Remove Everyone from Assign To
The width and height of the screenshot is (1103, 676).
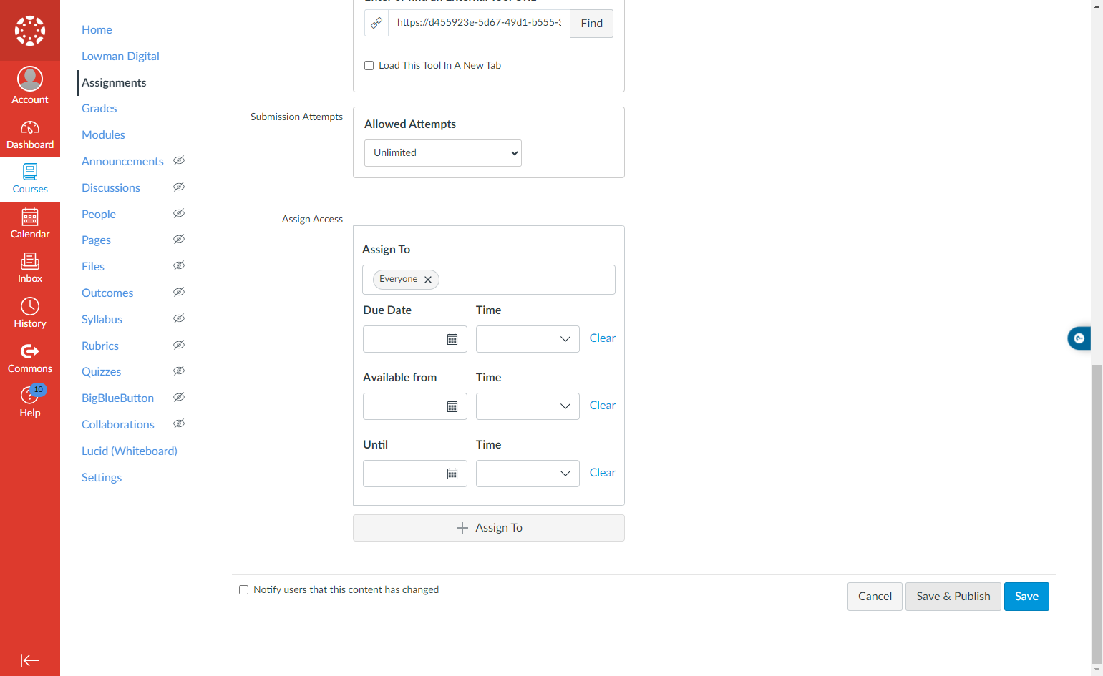click(428, 280)
